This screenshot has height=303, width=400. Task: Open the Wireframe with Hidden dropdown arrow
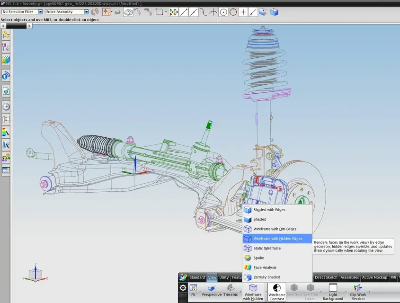[x=266, y=292]
